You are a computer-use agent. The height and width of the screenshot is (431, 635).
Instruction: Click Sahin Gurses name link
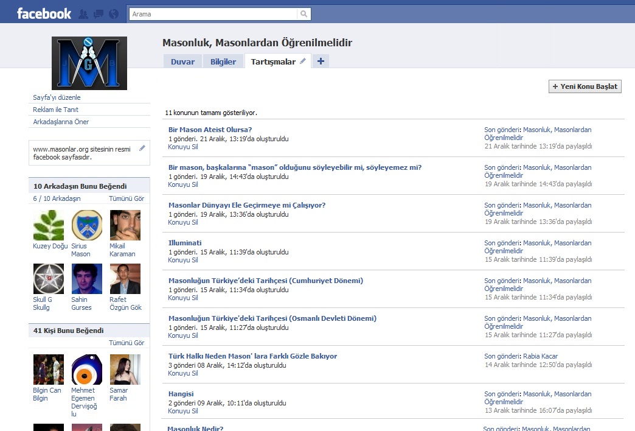82,303
